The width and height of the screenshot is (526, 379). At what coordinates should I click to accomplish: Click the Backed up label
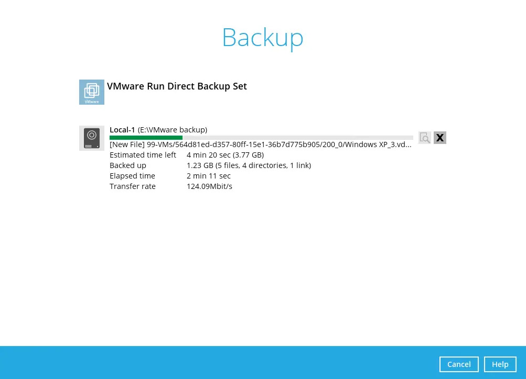[128, 165]
